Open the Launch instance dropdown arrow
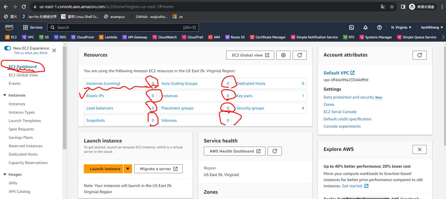 point(128,169)
